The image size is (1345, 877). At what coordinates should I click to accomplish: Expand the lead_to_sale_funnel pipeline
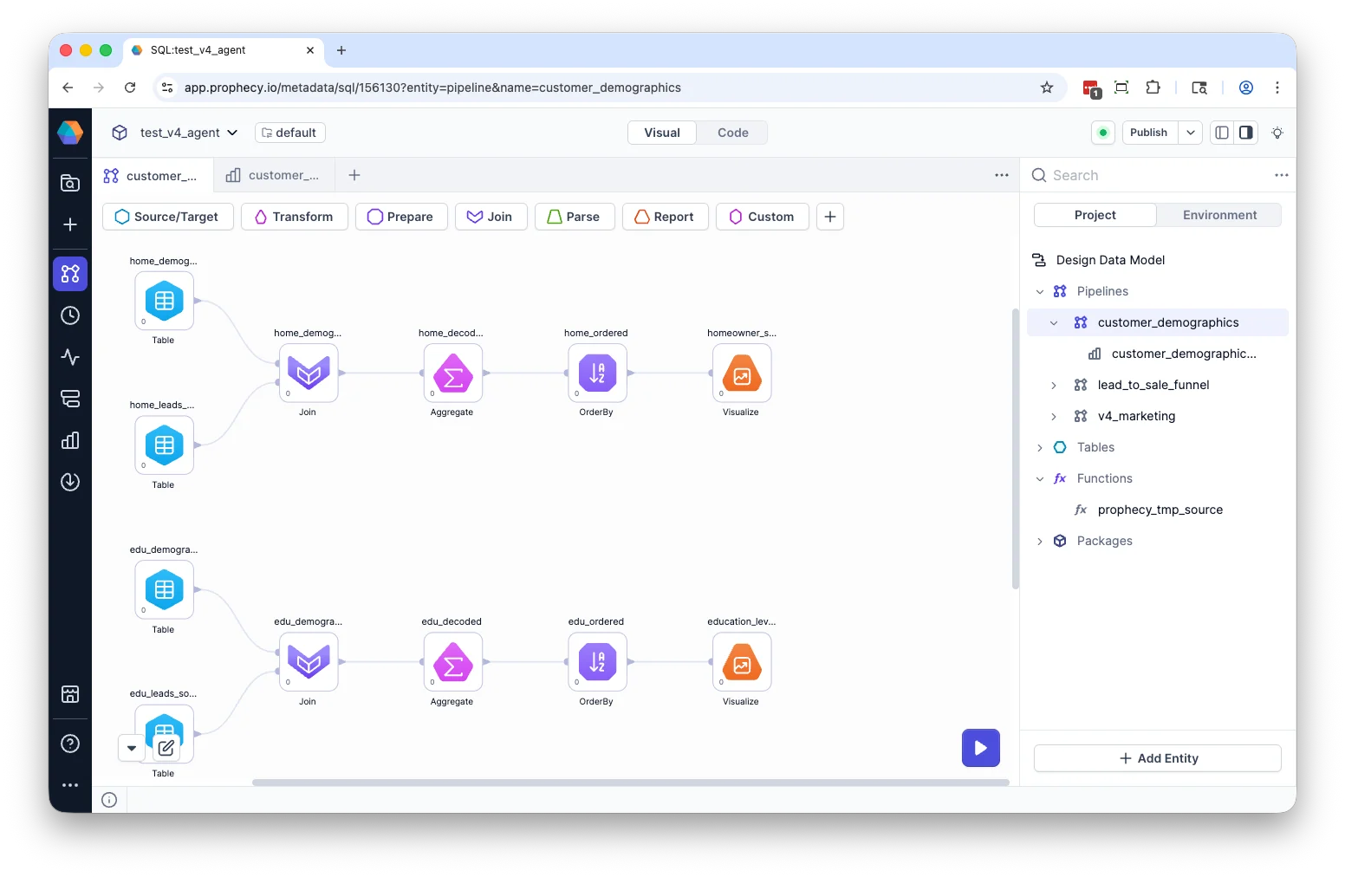(1054, 385)
